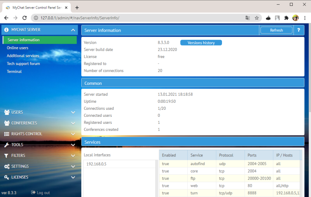Go back with browser back arrow

click(x=6, y=18)
